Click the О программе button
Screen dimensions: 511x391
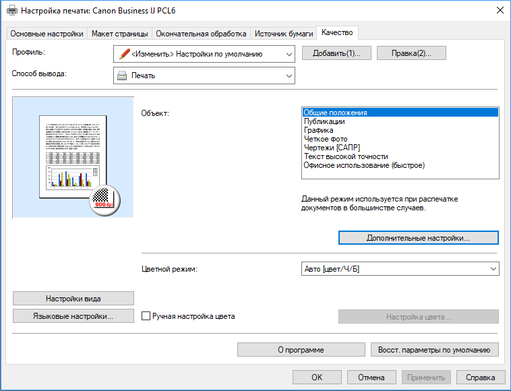[301, 350]
